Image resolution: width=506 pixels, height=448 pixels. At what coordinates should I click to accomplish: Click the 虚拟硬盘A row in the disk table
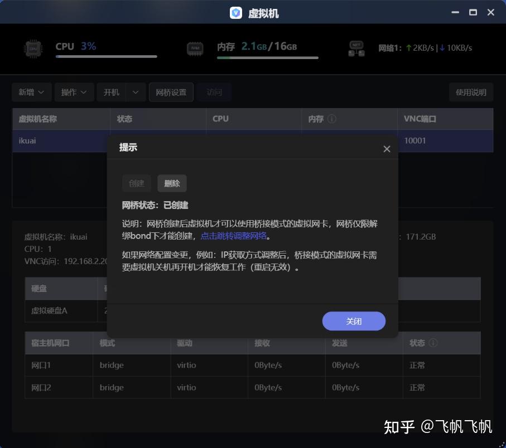point(49,310)
